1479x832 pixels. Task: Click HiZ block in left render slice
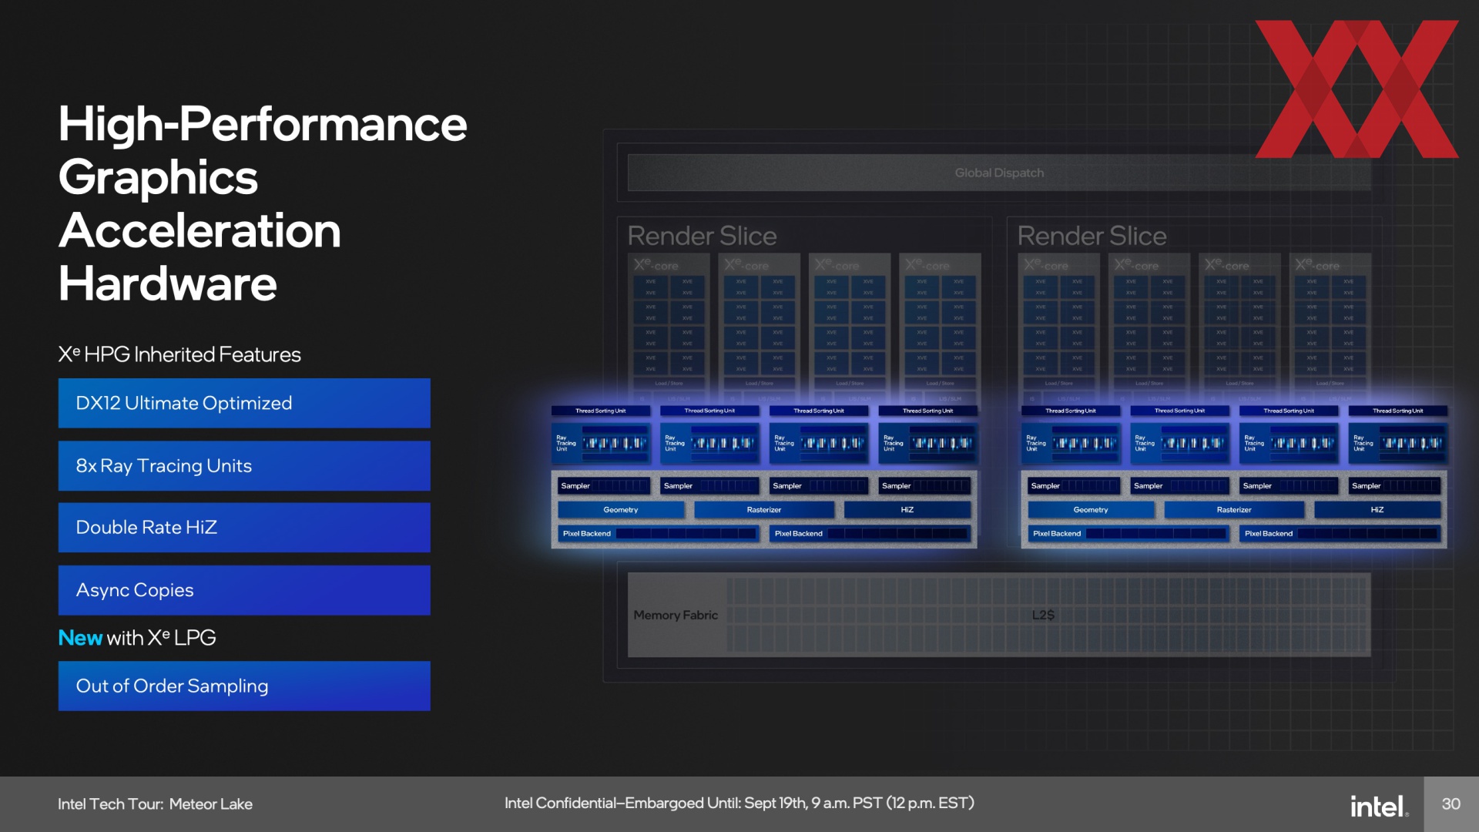click(x=907, y=510)
